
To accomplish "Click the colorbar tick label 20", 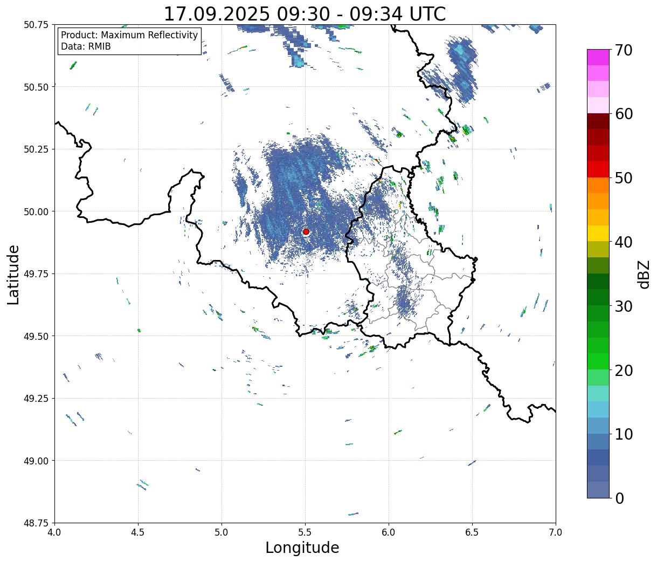I will pyautogui.click(x=624, y=371).
